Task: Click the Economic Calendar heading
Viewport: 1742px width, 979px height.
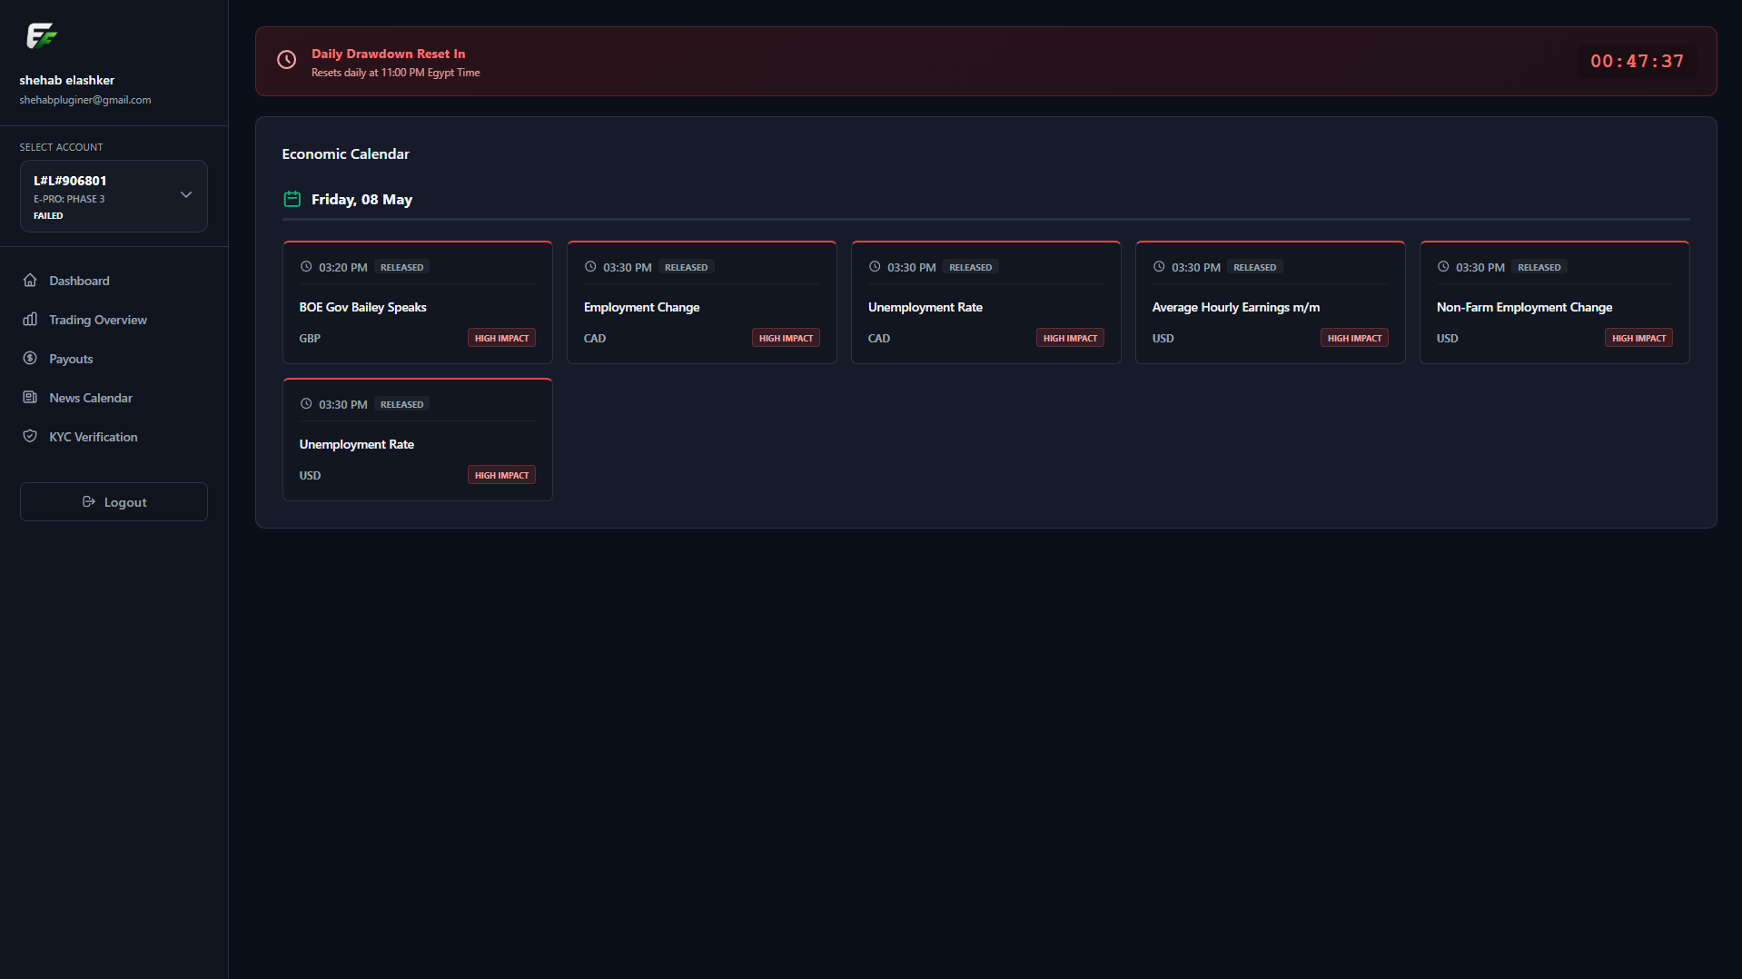Action: click(345, 154)
